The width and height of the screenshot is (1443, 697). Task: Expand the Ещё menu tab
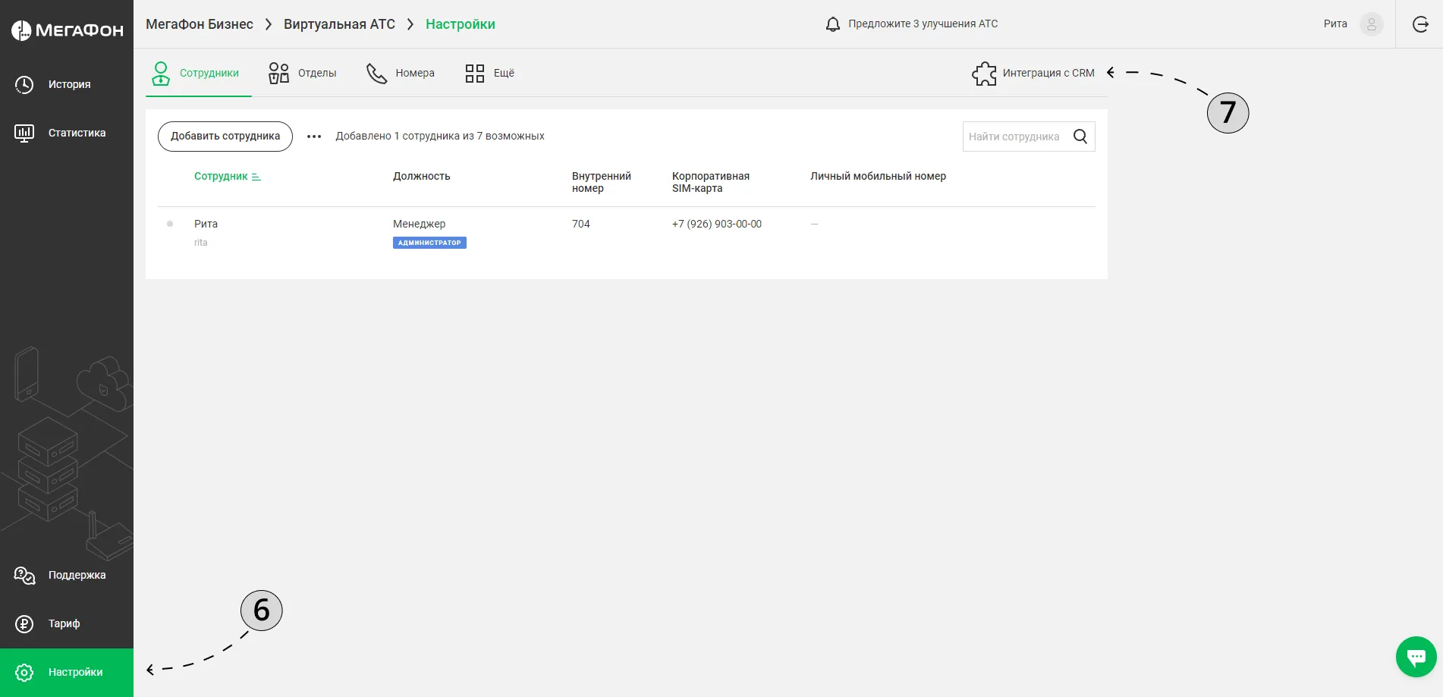[489, 73]
